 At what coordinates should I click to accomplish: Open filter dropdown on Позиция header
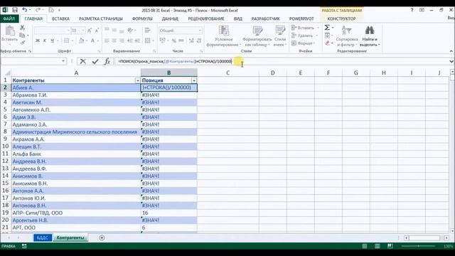(x=194, y=80)
